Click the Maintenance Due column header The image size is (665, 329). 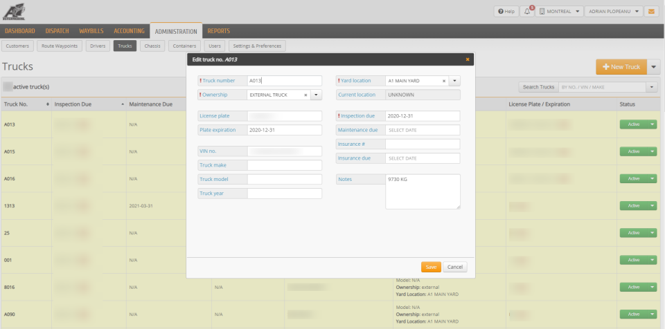(151, 104)
